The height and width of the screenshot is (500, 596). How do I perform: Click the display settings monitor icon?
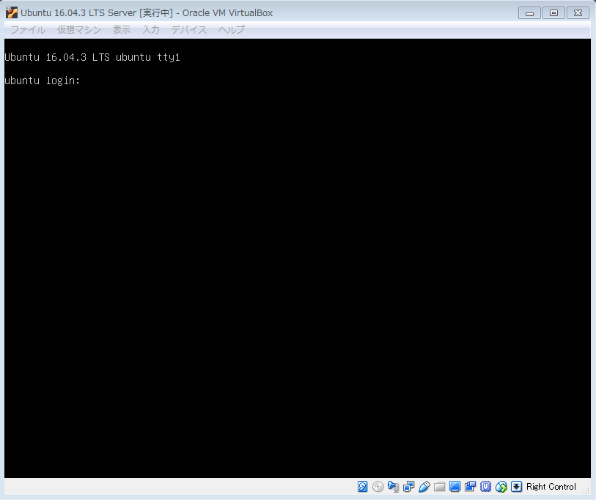[x=455, y=487]
